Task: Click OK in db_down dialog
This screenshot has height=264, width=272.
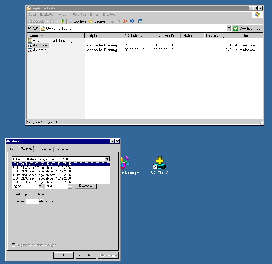Action: click(64, 255)
